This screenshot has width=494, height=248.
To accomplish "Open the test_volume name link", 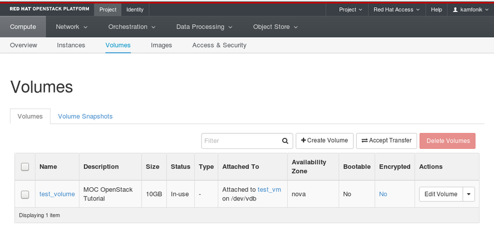I will (57, 194).
